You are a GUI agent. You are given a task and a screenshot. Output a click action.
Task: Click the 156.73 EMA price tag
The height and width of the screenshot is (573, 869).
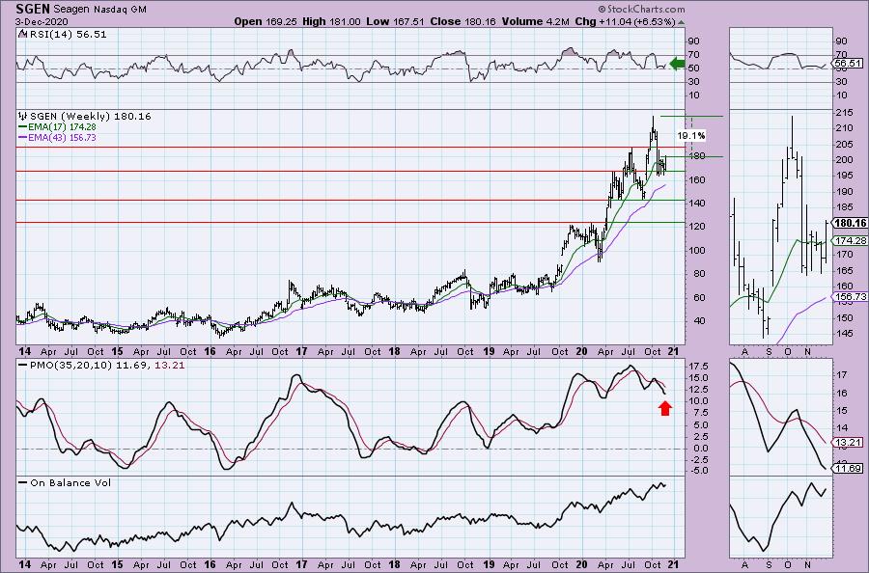click(x=851, y=297)
